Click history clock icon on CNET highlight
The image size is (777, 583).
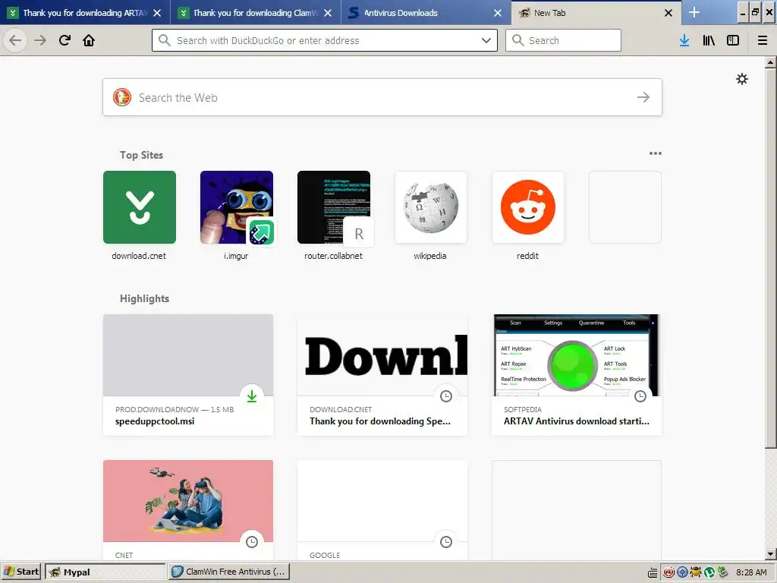pos(252,542)
